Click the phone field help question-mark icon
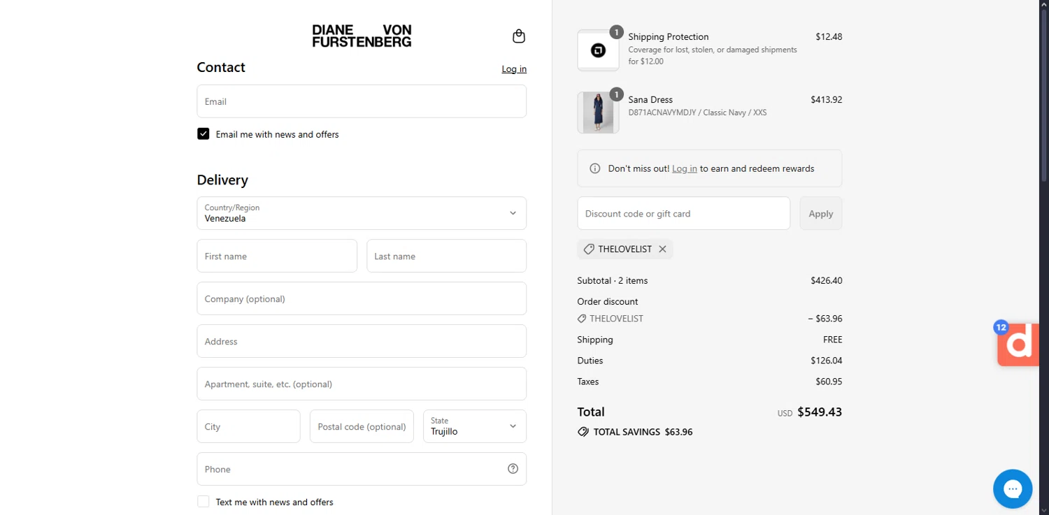The height and width of the screenshot is (515, 1049). click(513, 469)
